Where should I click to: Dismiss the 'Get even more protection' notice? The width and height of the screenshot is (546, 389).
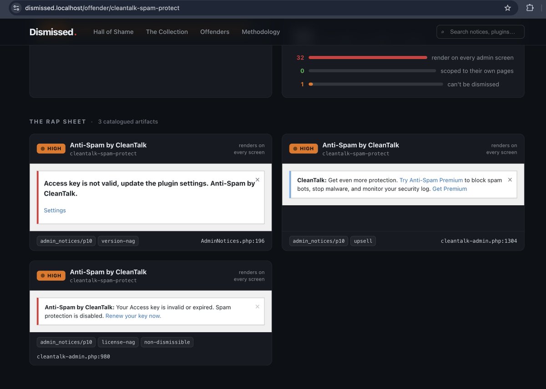(510, 180)
